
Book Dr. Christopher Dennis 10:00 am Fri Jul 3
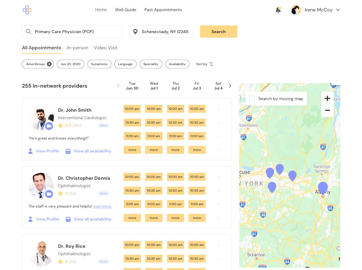[x=197, y=177]
